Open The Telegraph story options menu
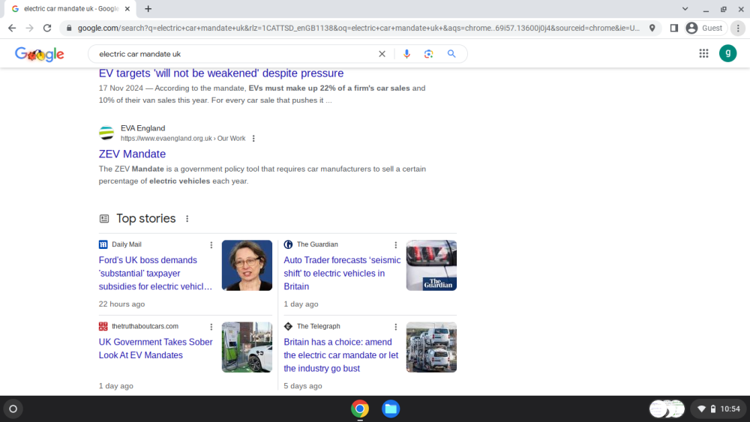The height and width of the screenshot is (422, 750). [x=395, y=327]
